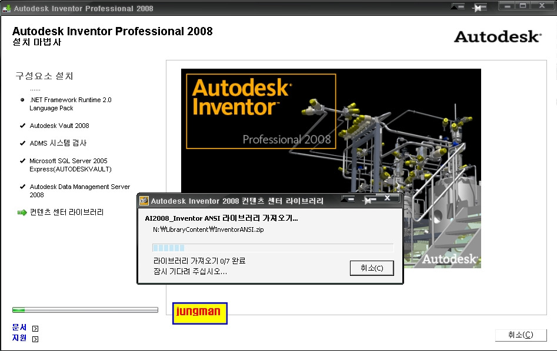Screen dimensions: 557x351
Task: Click the N:\LibraryContent\InventorANSI.zip path text
Action: (x=208, y=230)
